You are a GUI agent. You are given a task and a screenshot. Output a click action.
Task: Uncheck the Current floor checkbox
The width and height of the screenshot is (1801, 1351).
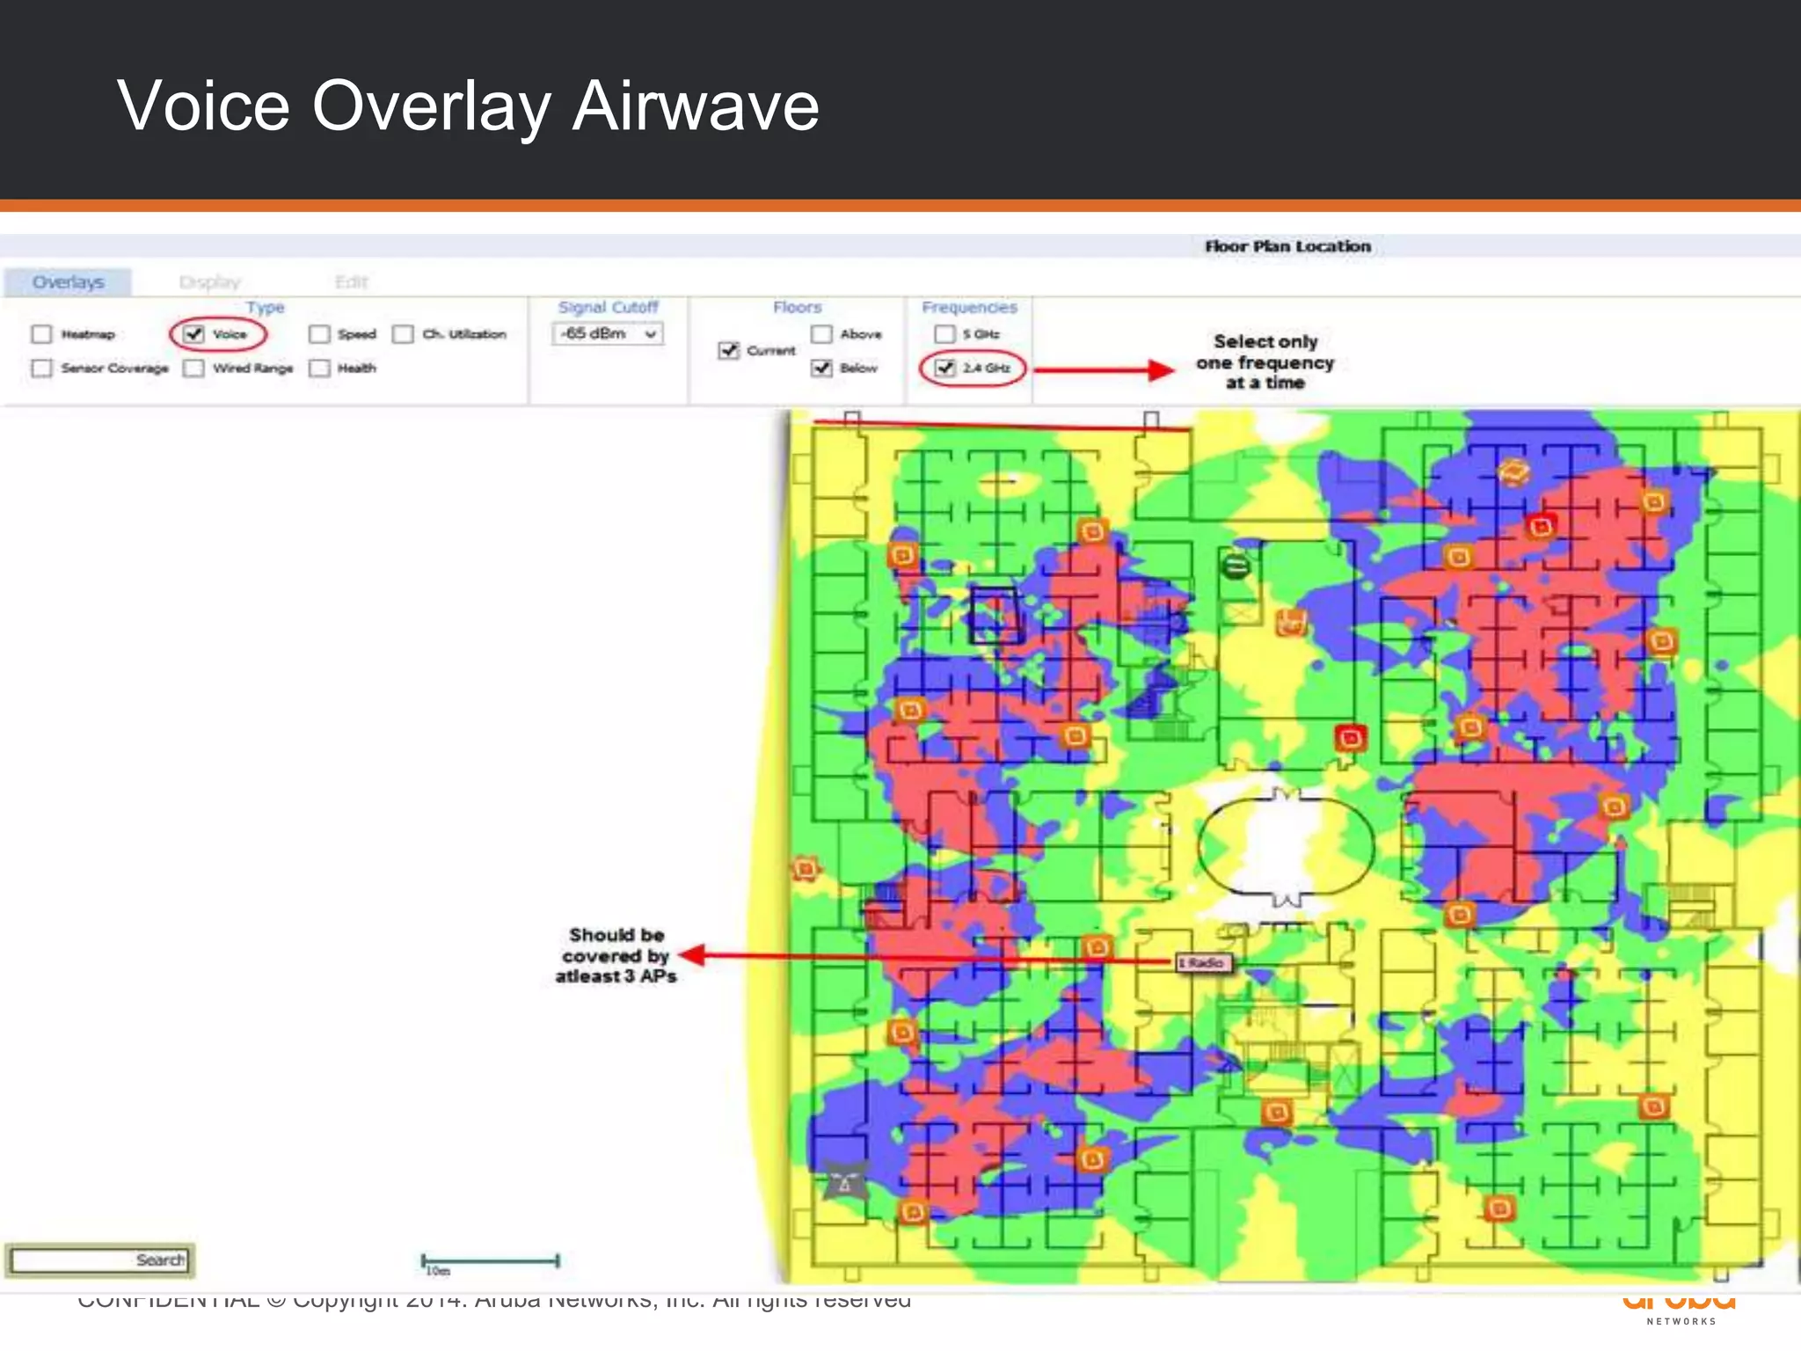[x=728, y=350]
